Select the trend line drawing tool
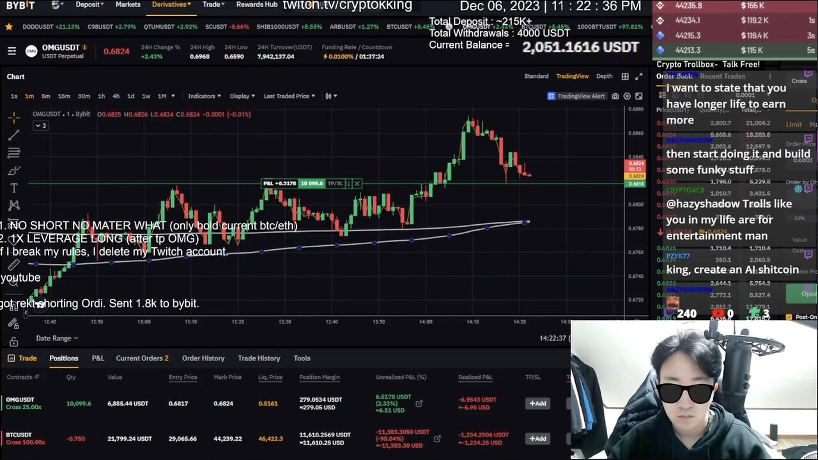The height and width of the screenshot is (460, 818). (x=13, y=135)
